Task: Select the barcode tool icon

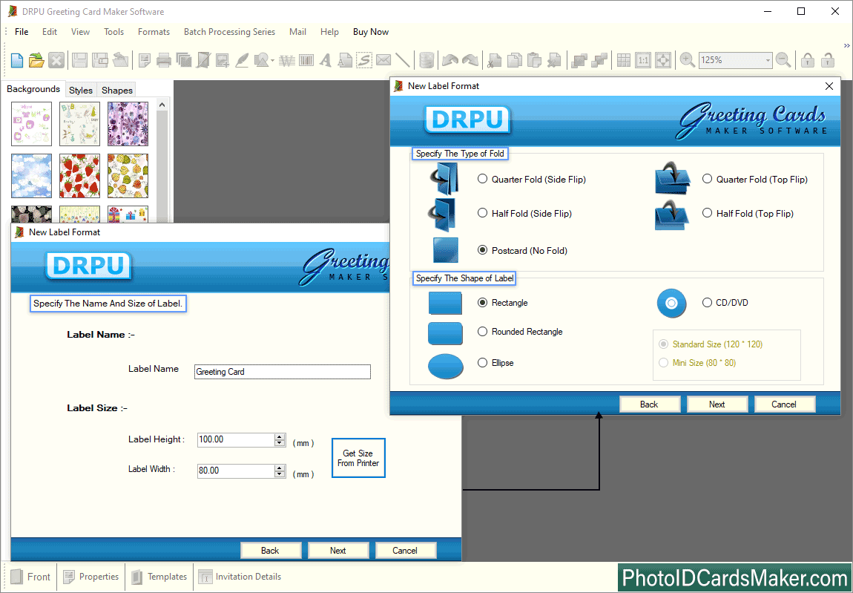Action: [x=306, y=60]
